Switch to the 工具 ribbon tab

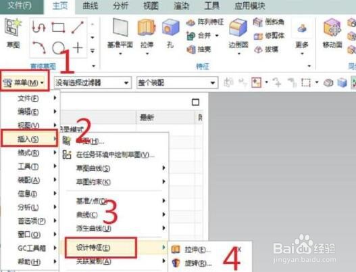pos(212,6)
